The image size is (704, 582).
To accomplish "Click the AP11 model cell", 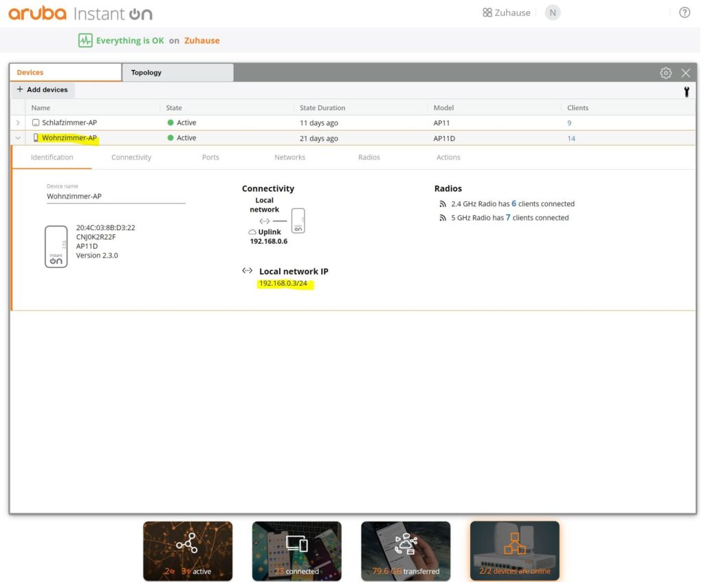I will [441, 123].
